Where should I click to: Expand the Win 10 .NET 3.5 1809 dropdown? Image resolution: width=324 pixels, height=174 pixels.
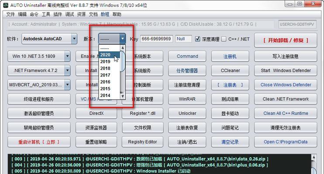pyautogui.click(x=67, y=56)
